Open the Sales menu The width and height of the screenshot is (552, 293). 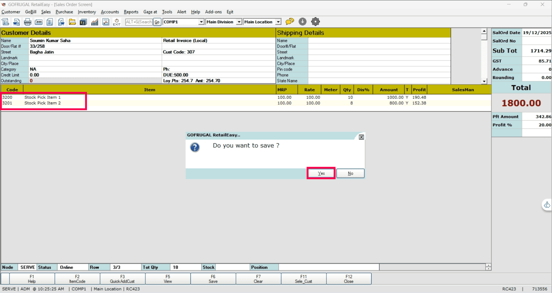46,12
